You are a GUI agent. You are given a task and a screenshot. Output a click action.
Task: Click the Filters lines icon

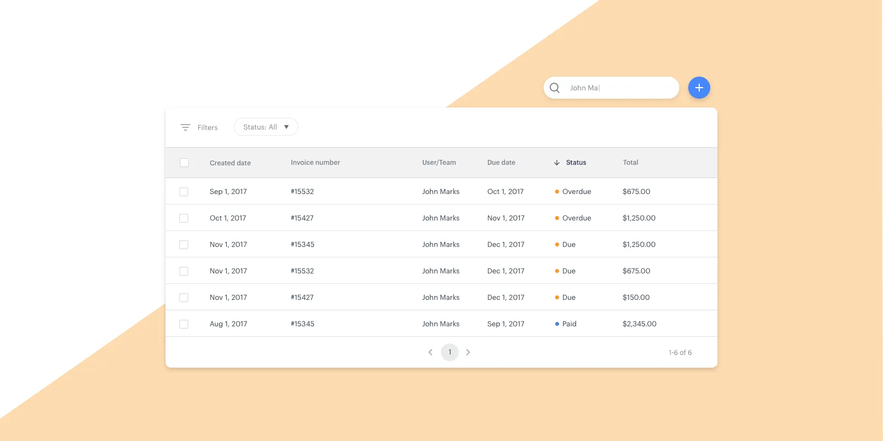[185, 127]
